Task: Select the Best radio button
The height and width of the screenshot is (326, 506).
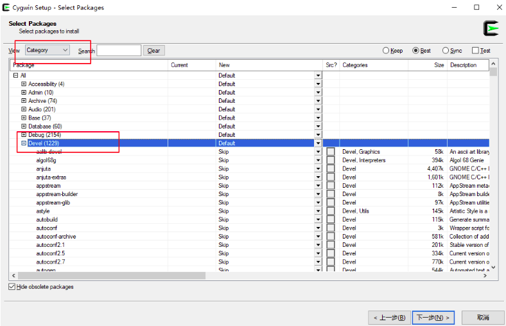Action: click(x=421, y=50)
